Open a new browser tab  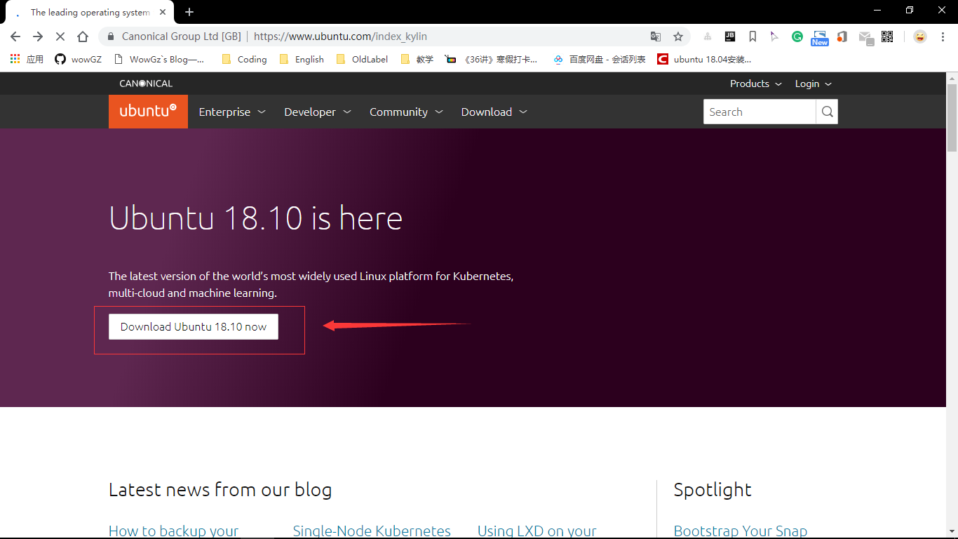(189, 12)
